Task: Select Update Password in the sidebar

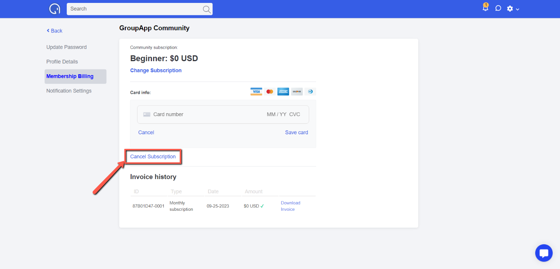Action: click(66, 47)
